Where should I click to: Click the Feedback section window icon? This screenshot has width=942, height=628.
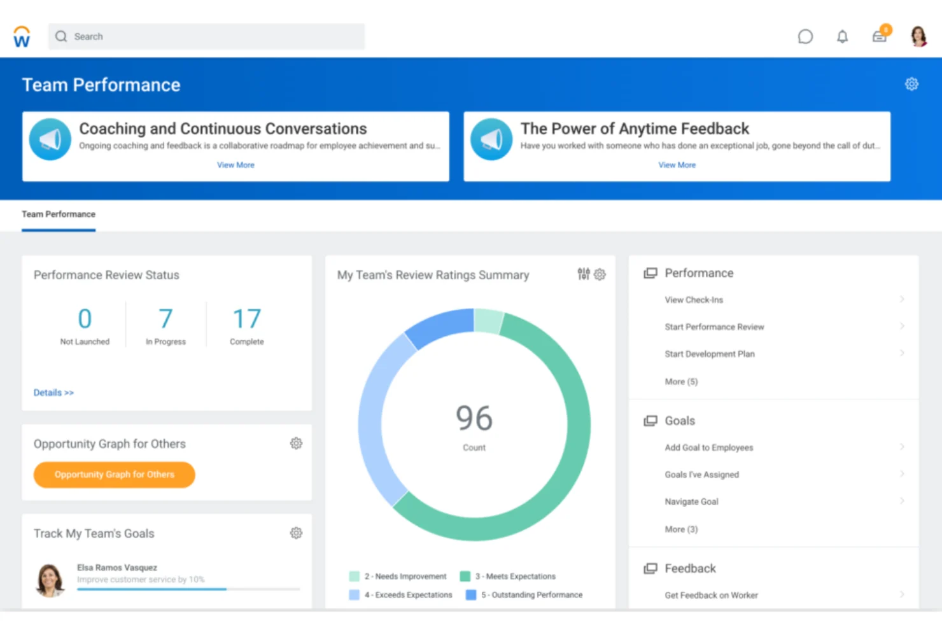click(650, 568)
